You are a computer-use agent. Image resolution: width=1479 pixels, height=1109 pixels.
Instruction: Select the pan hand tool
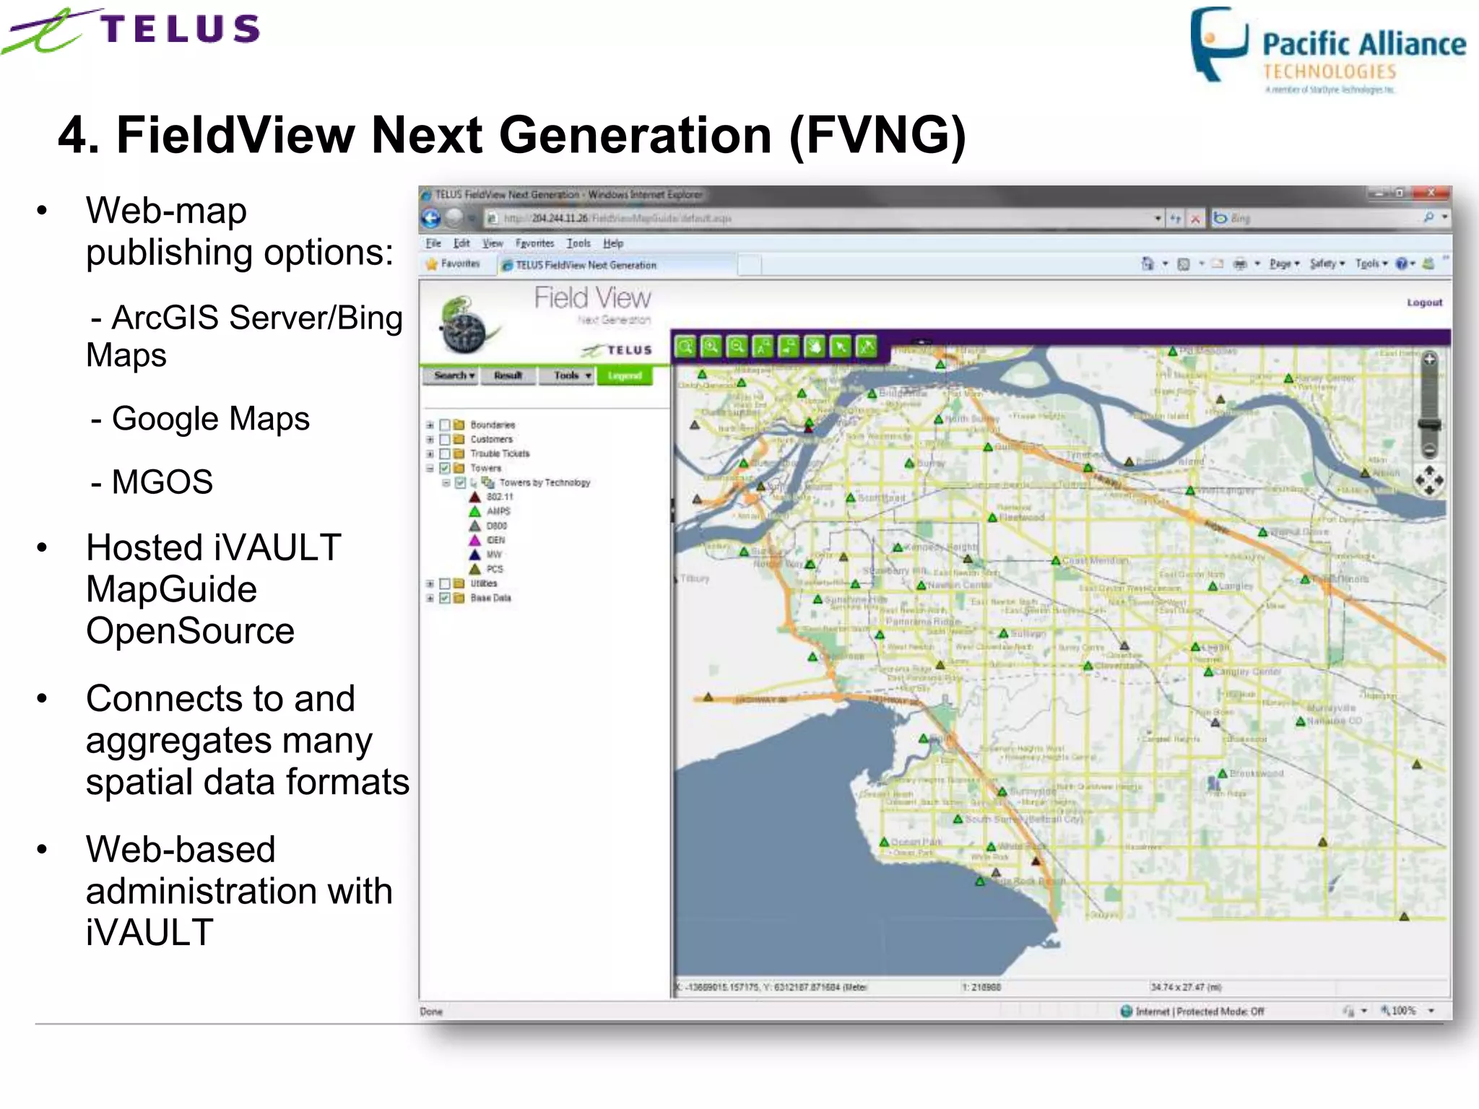pos(815,347)
